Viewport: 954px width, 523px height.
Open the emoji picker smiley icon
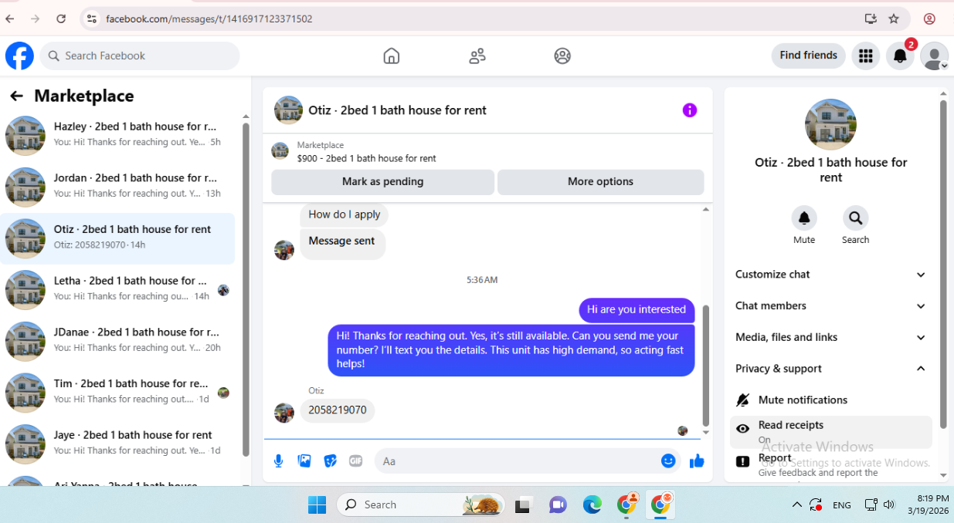pyautogui.click(x=668, y=461)
